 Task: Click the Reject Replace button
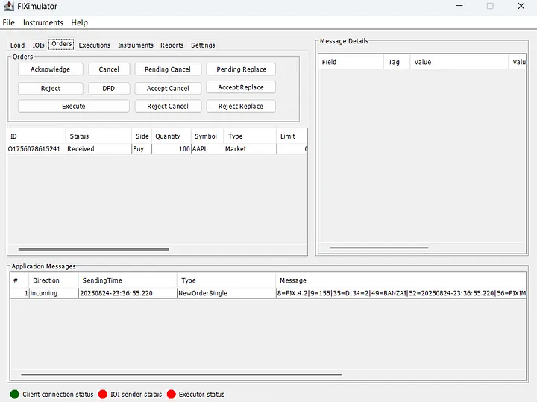coord(241,106)
